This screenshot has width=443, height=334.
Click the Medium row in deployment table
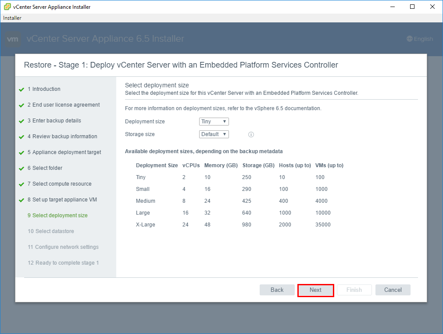click(x=239, y=201)
